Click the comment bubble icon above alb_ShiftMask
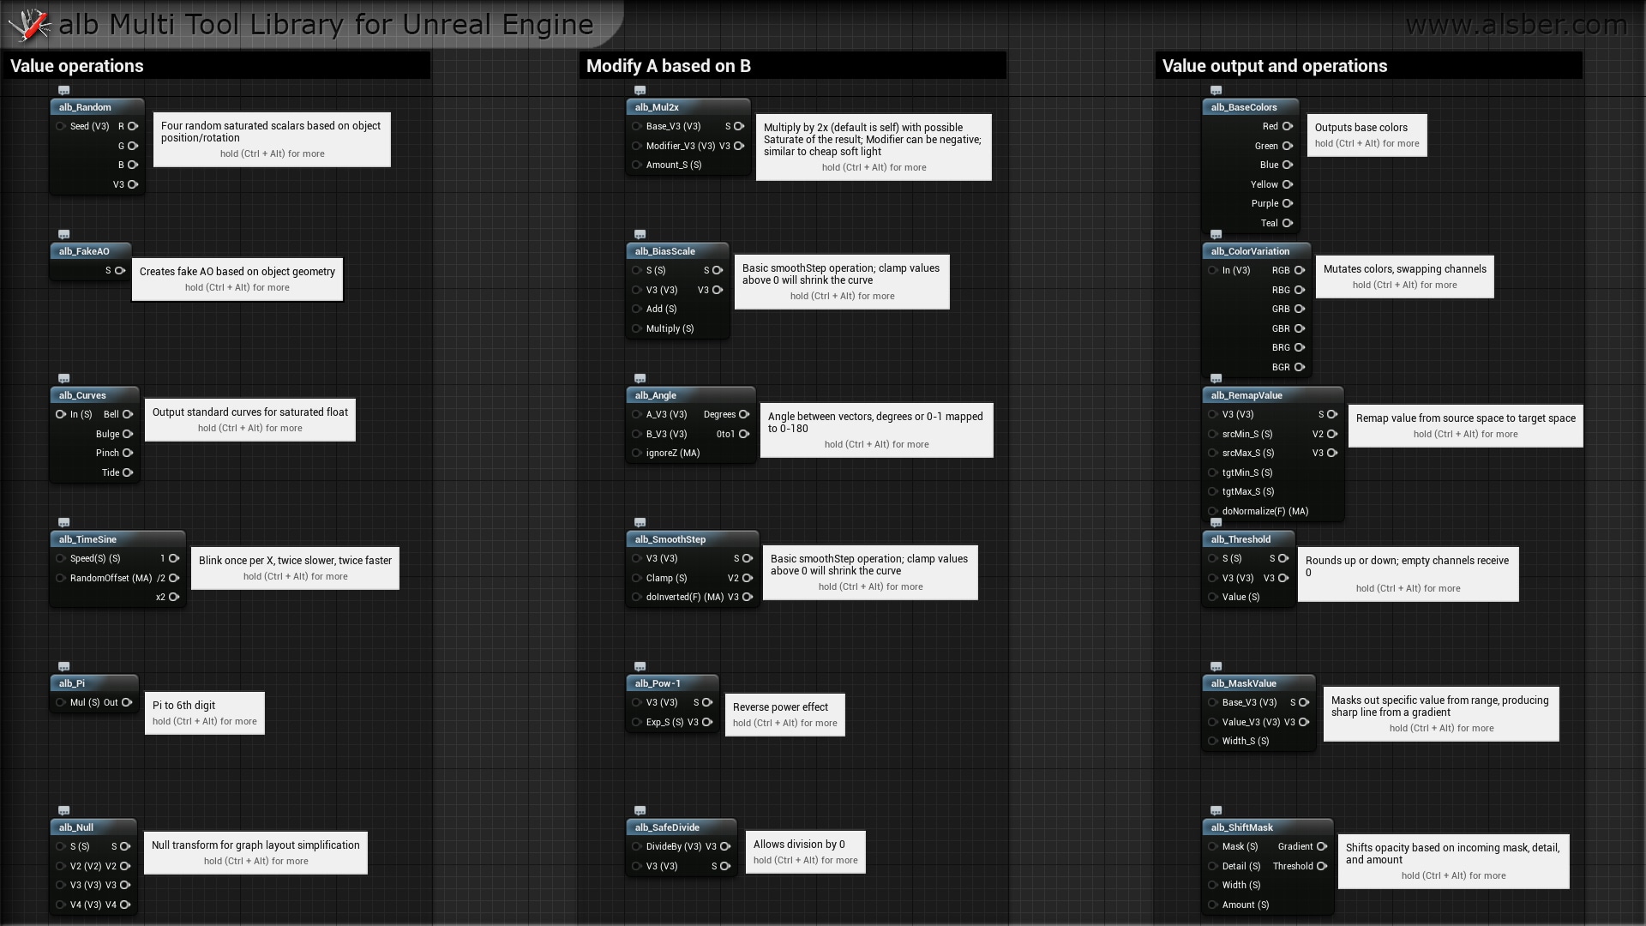The height and width of the screenshot is (926, 1646). pyautogui.click(x=1216, y=810)
